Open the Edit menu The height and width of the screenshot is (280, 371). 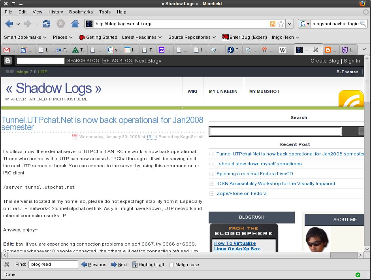click(x=23, y=12)
